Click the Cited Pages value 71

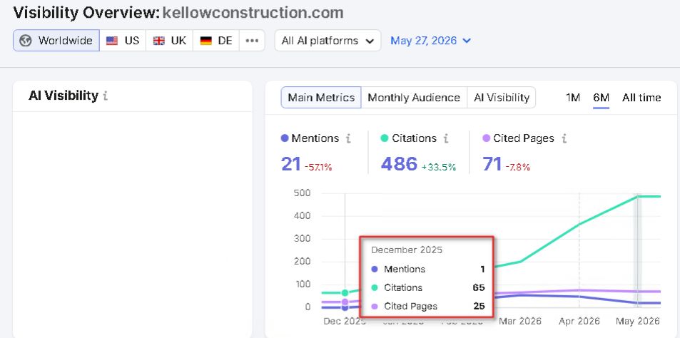click(x=492, y=164)
